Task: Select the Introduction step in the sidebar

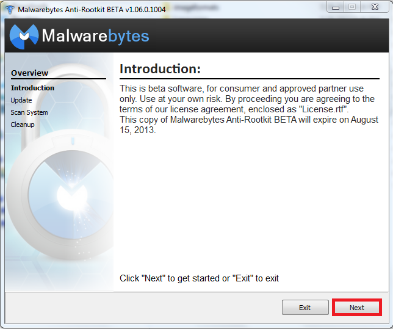Action: (x=32, y=88)
